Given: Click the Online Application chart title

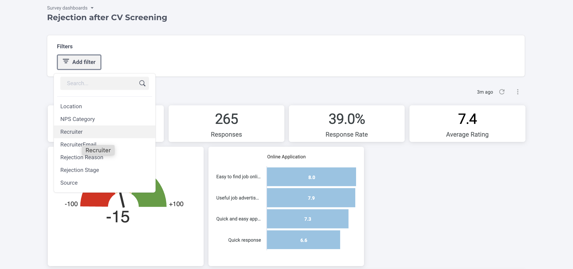Looking at the screenshot, I should tap(286, 157).
